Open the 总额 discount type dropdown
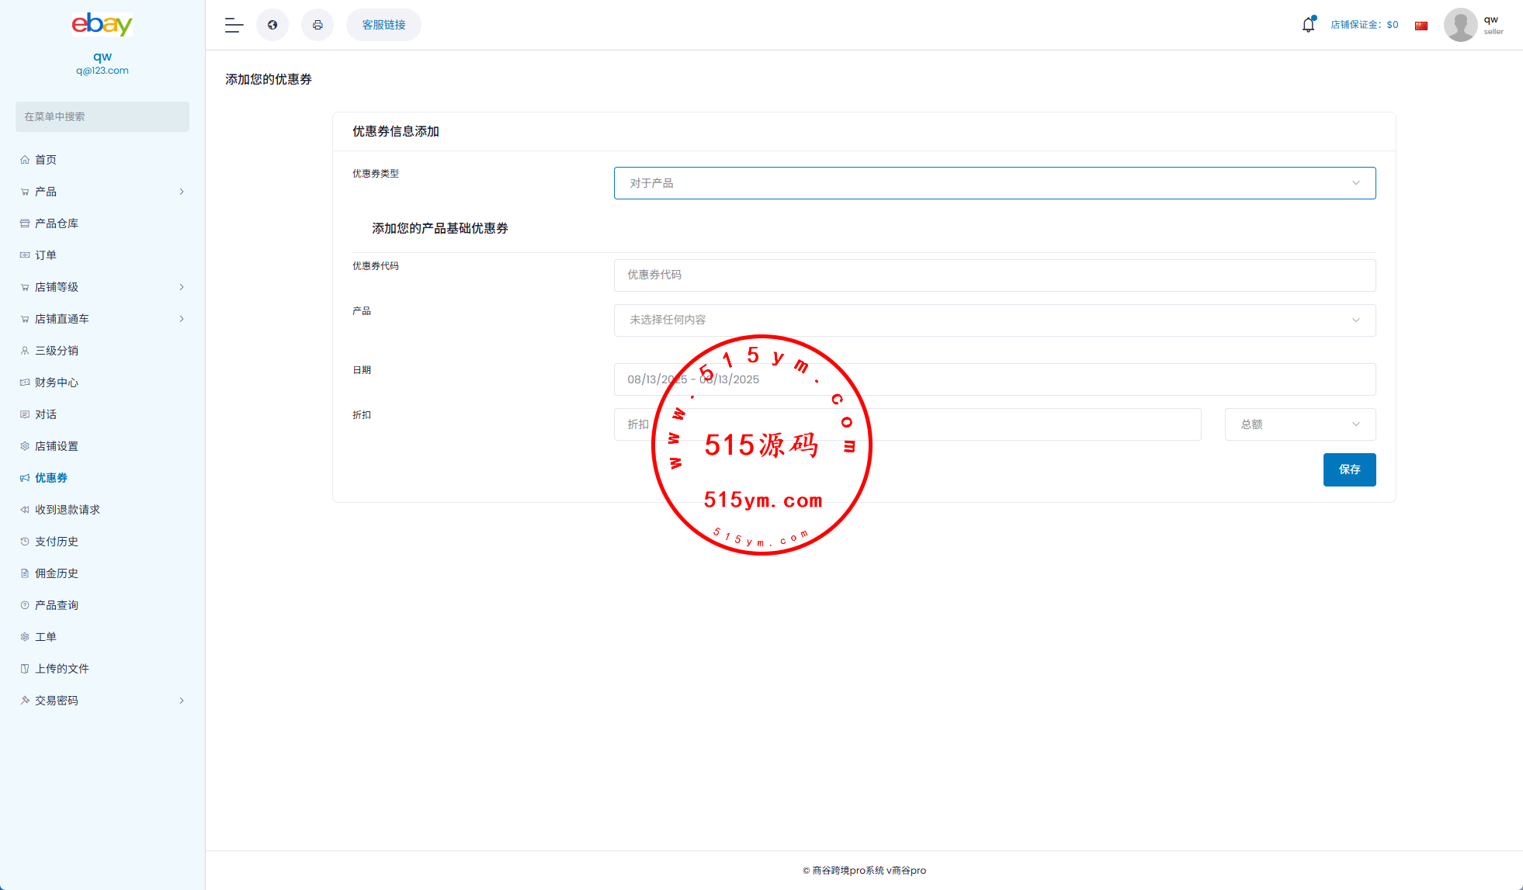Screen dimensions: 1523x890 click(x=1299, y=424)
